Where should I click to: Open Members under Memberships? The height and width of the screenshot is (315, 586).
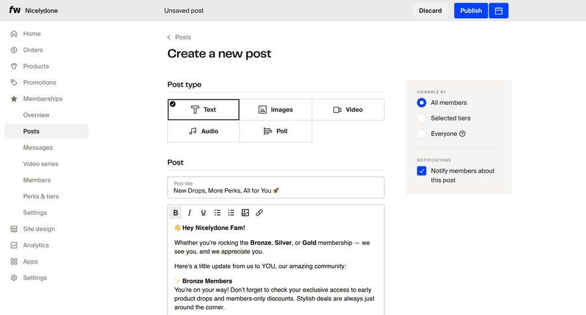tap(36, 180)
